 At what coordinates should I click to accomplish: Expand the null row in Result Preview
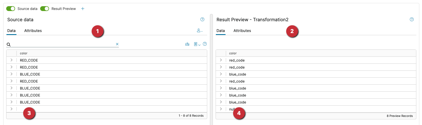tap(221, 109)
